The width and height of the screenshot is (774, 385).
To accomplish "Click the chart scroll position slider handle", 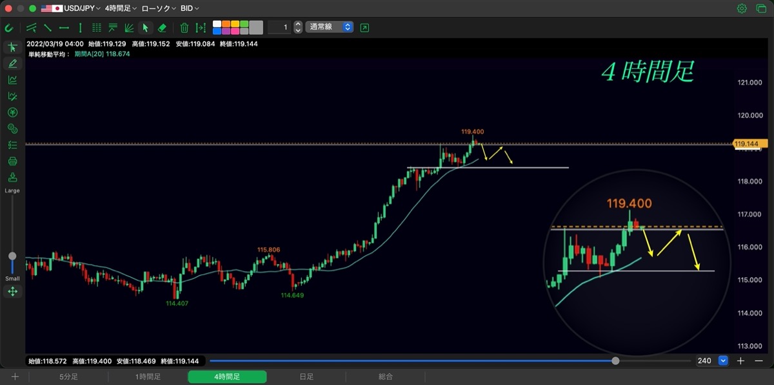I will [x=615, y=361].
